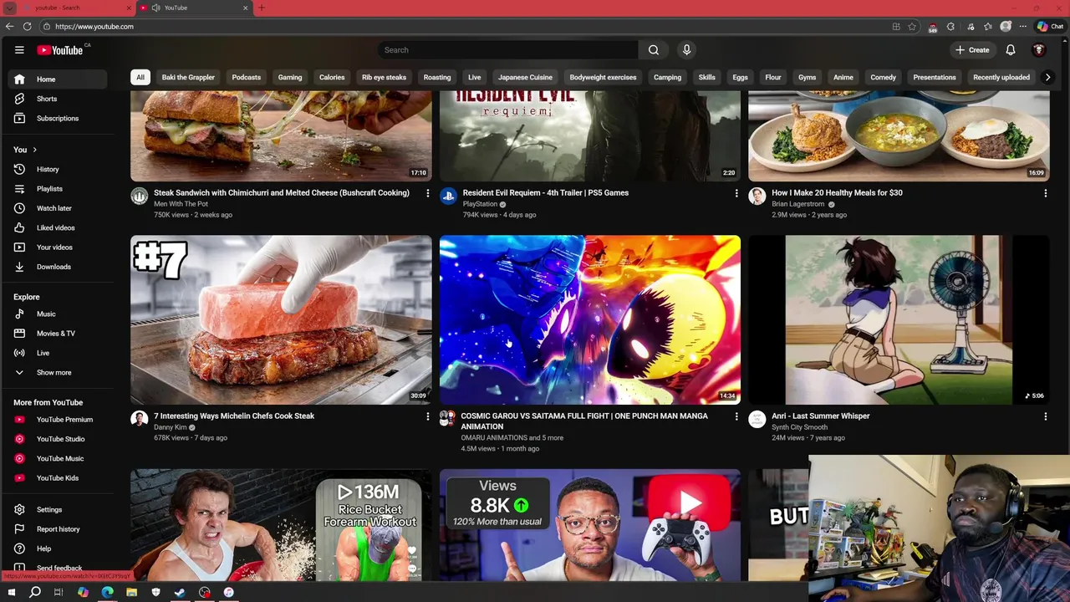The image size is (1070, 602).
Task: Select the Recently uploaded chip
Action: coord(1001,77)
